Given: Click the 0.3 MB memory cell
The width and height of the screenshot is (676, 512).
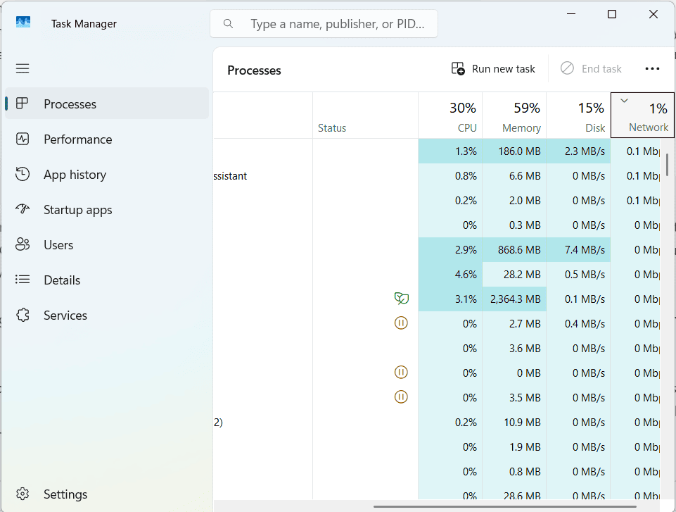Looking at the screenshot, I should click(514, 225).
